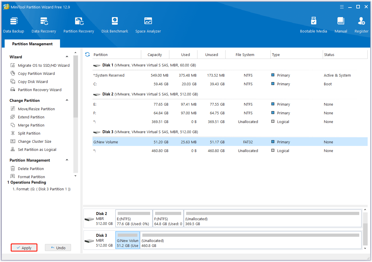Apply the pending operations
372x262 pixels.
24,248
